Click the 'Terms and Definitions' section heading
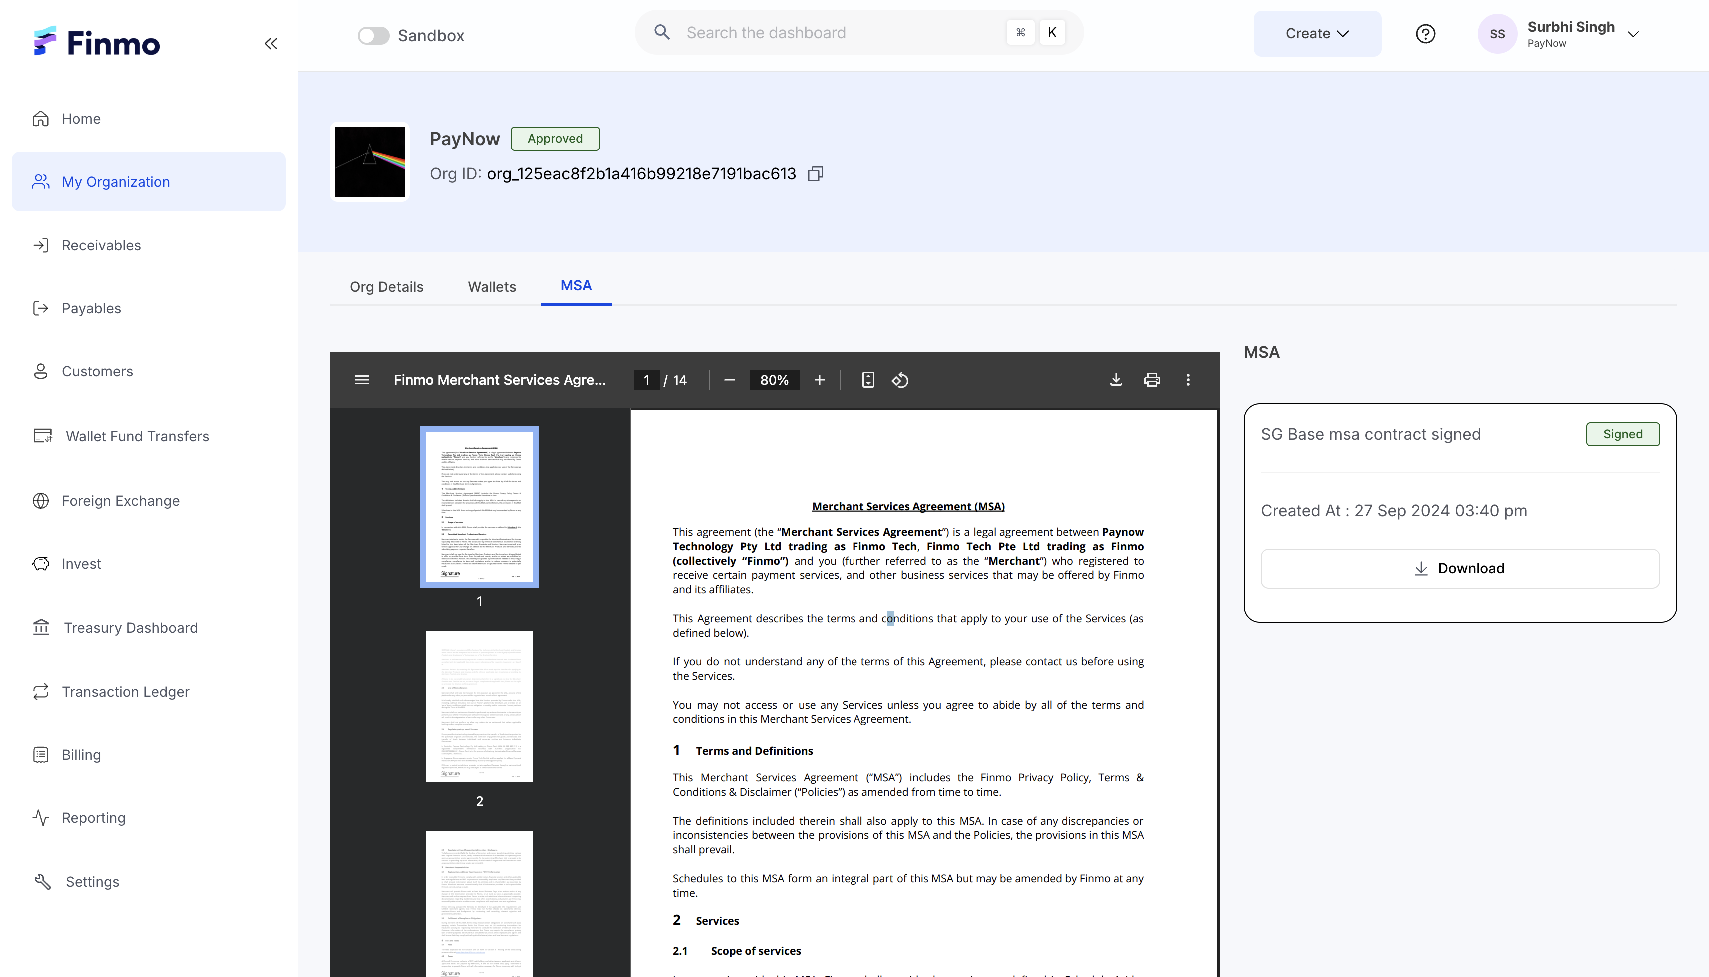This screenshot has height=977, width=1709. pyautogui.click(x=754, y=751)
